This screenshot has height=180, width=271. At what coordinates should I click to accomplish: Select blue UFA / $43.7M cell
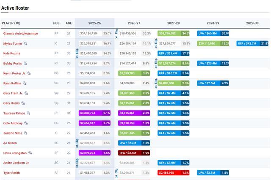tap(252, 43)
